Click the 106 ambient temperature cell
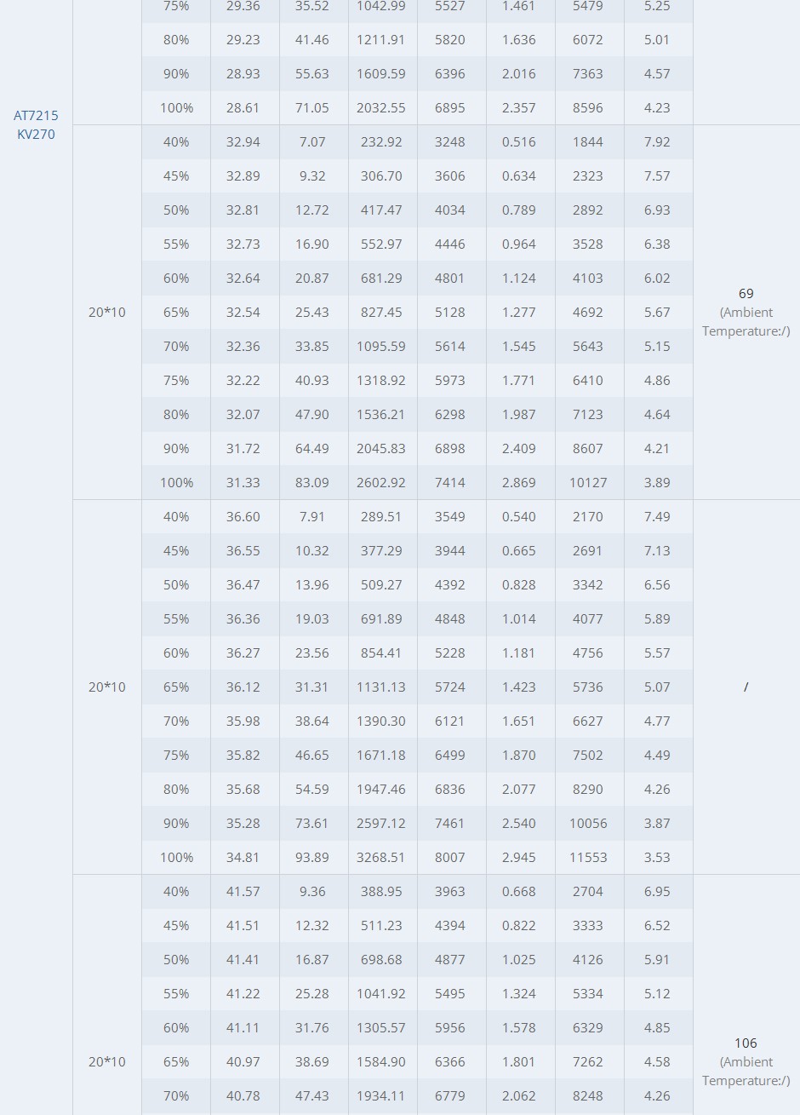The image size is (800, 1115). pyautogui.click(x=746, y=1061)
